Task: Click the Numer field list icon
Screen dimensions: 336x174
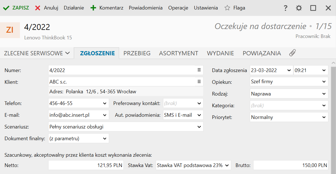Action: click(199, 70)
